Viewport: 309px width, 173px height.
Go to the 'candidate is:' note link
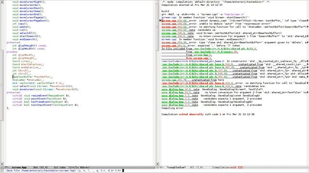(178, 30)
